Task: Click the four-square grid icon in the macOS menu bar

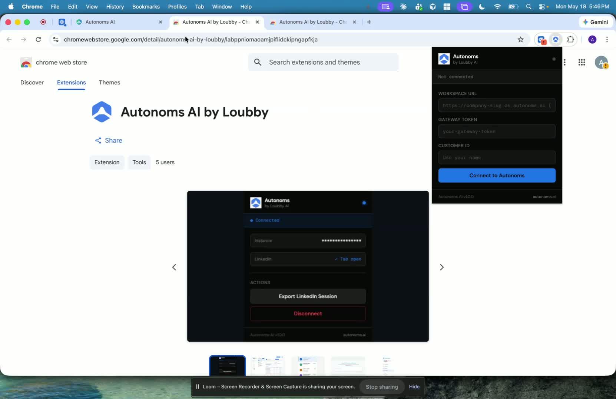Action: (x=447, y=7)
